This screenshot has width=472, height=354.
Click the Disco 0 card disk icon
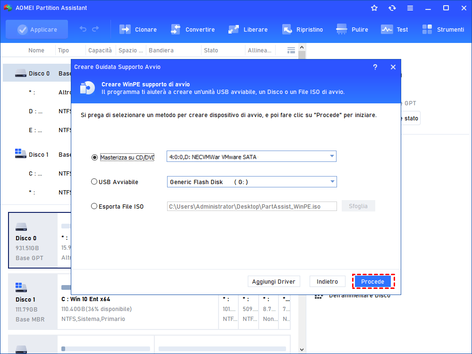point(21,227)
